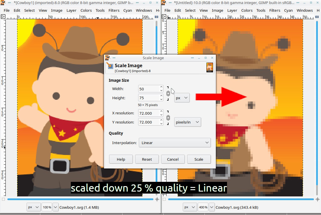Open ruler corner menu button in left window
The width and height of the screenshot is (321, 215).
(3, 17)
